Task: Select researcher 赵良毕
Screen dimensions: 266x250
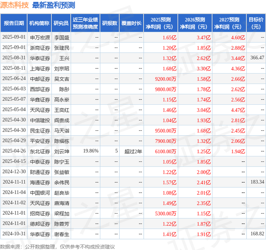Action: click(62, 193)
